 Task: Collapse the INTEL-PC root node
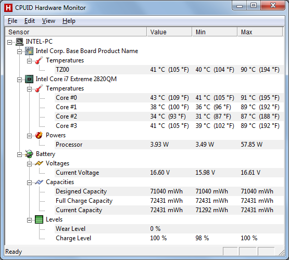[x=9, y=42]
